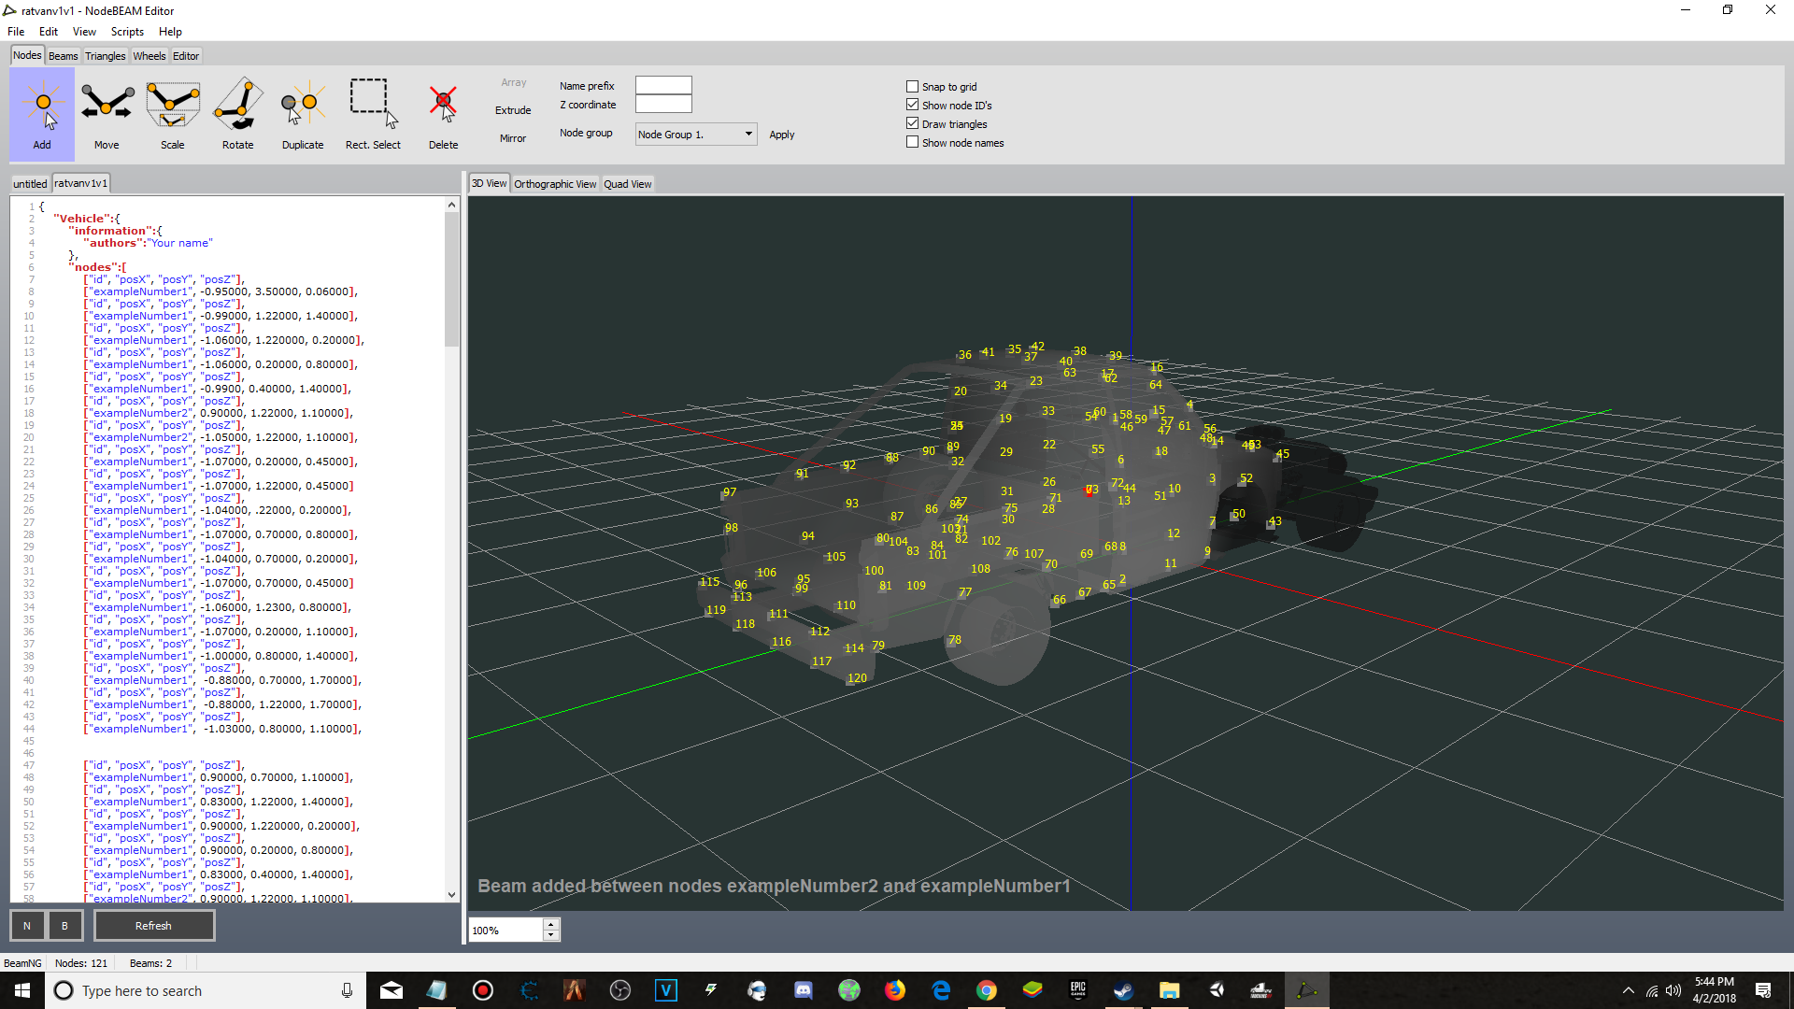Toggle Draw triangles checkbox

coord(913,124)
